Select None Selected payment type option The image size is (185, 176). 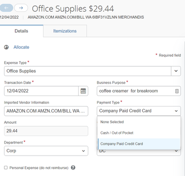139,122
